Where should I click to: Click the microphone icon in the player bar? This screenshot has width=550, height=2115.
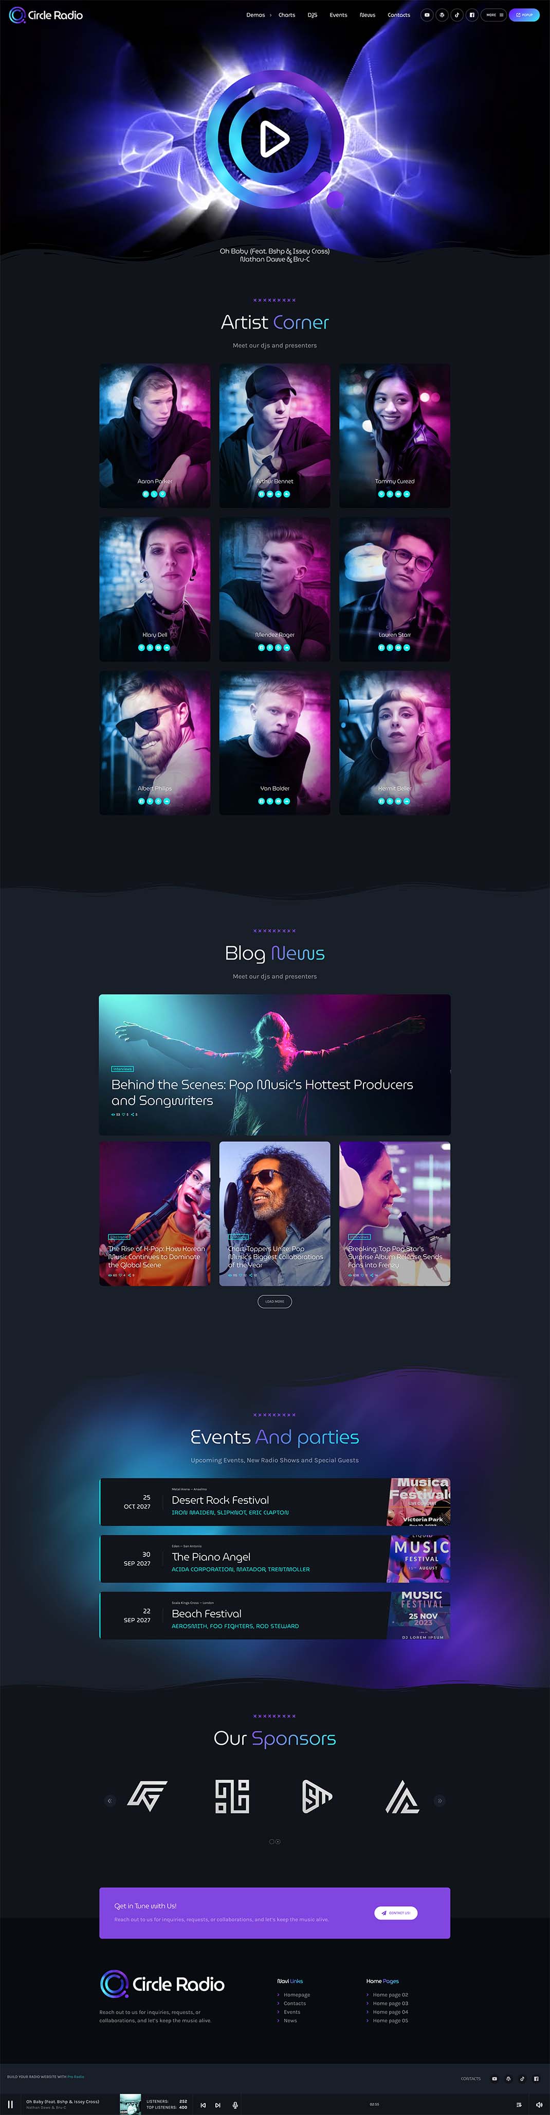(235, 2104)
